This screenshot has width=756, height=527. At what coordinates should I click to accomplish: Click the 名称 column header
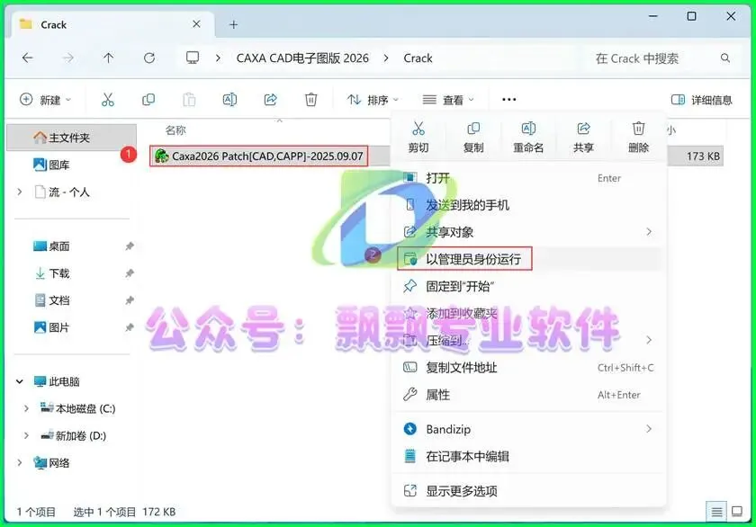(x=175, y=130)
